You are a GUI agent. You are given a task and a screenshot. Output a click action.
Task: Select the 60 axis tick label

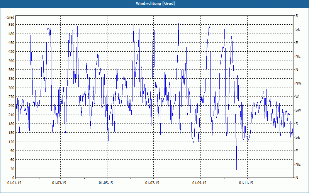[12, 160]
